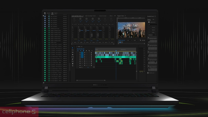
Task: Solo the Audio 3 mixer channel
Action: (x=87, y=24)
